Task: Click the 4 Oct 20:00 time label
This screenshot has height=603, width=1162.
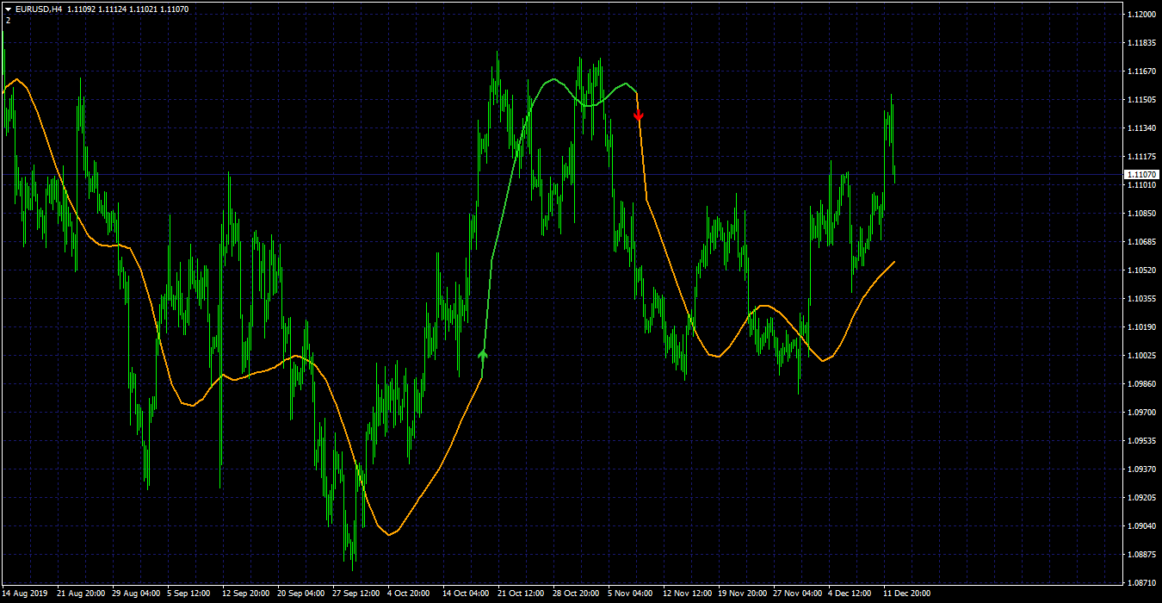Action: (409, 594)
